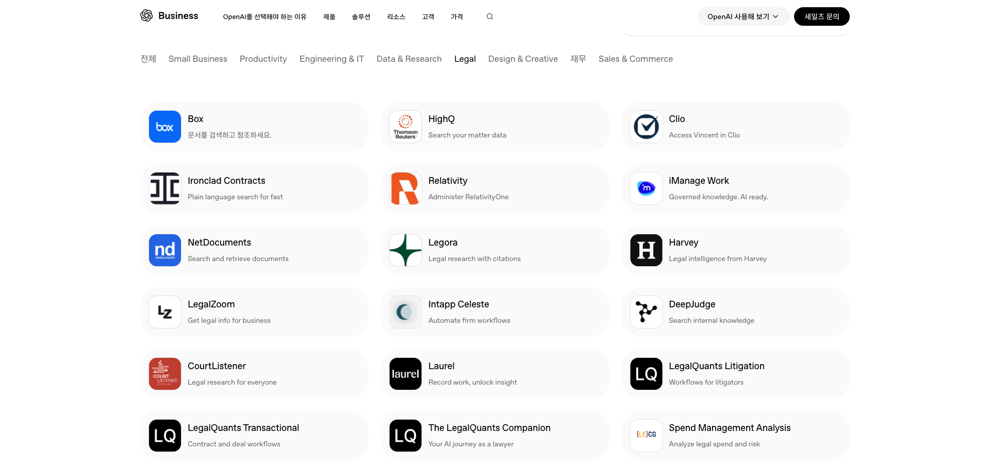The height and width of the screenshot is (467, 990).
Task: Open the Laurel title link
Action: (x=441, y=366)
